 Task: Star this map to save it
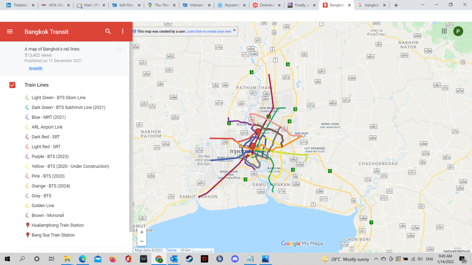(120, 49)
